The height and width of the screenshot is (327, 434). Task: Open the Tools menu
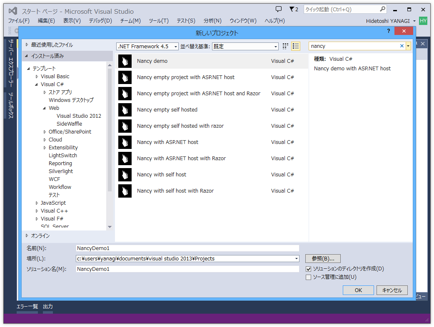159,21
